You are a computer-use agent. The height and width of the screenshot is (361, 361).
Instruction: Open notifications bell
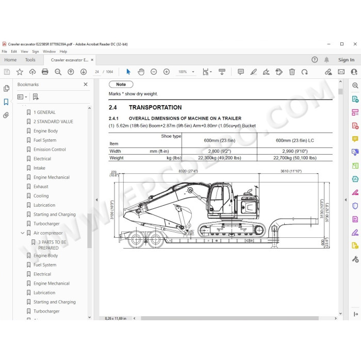pos(326,60)
